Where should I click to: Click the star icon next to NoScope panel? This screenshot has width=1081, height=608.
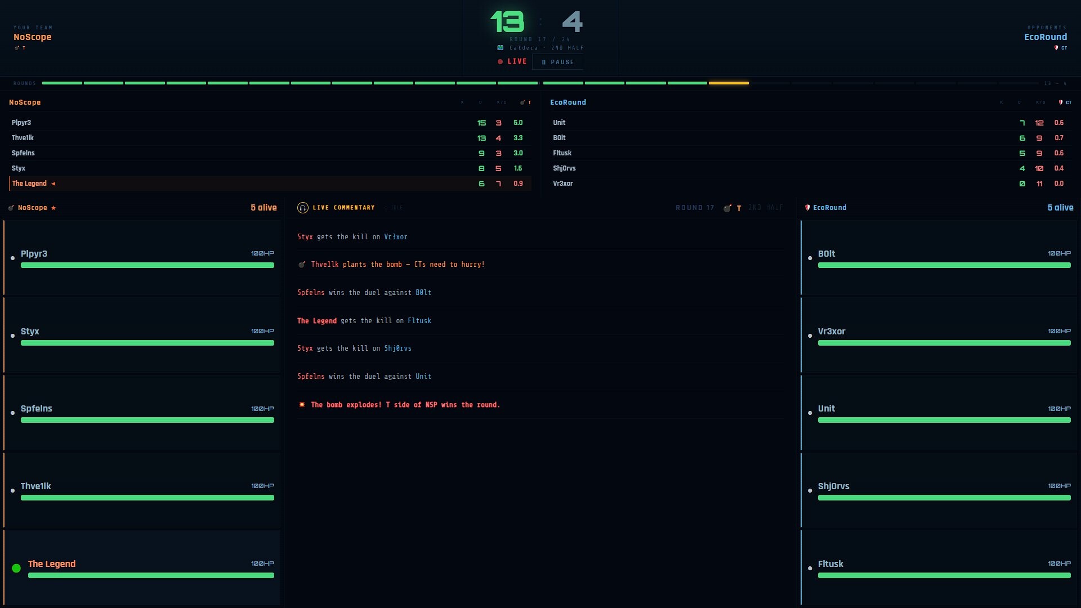click(53, 208)
